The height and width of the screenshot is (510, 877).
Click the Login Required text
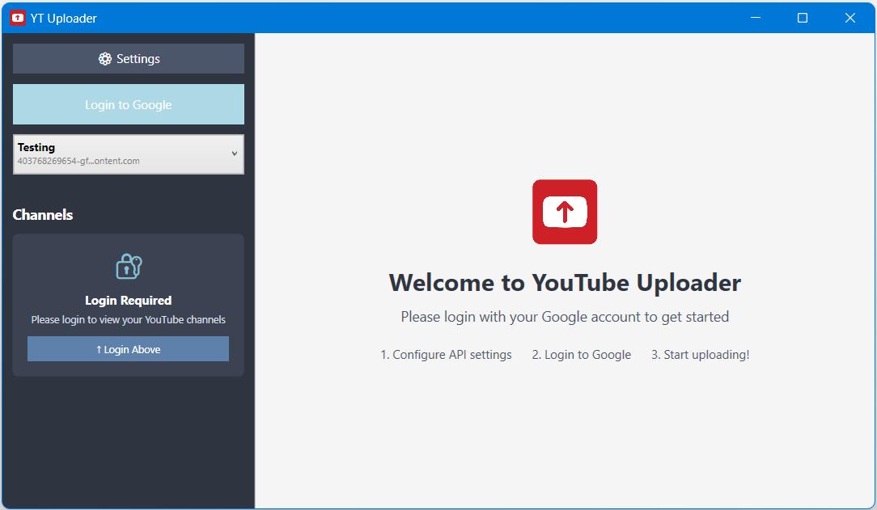coord(128,301)
